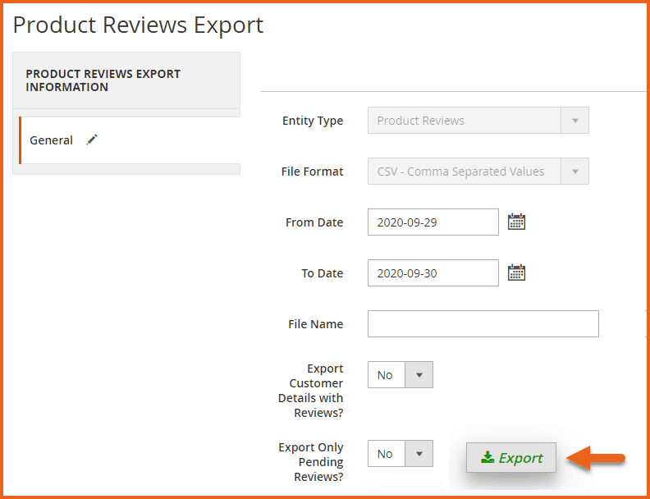Click the pencil edit icon beside General
The height and width of the screenshot is (499, 650).
point(92,140)
